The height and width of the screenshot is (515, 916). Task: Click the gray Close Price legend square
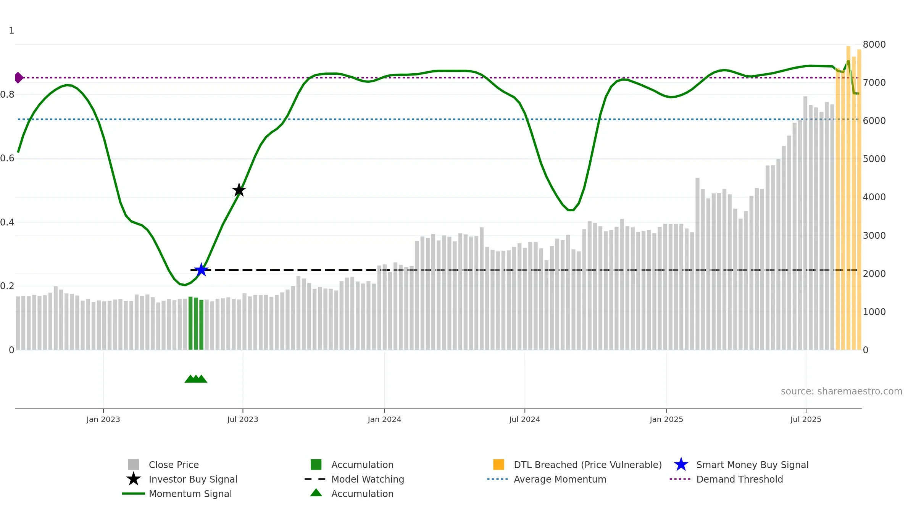pos(134,465)
